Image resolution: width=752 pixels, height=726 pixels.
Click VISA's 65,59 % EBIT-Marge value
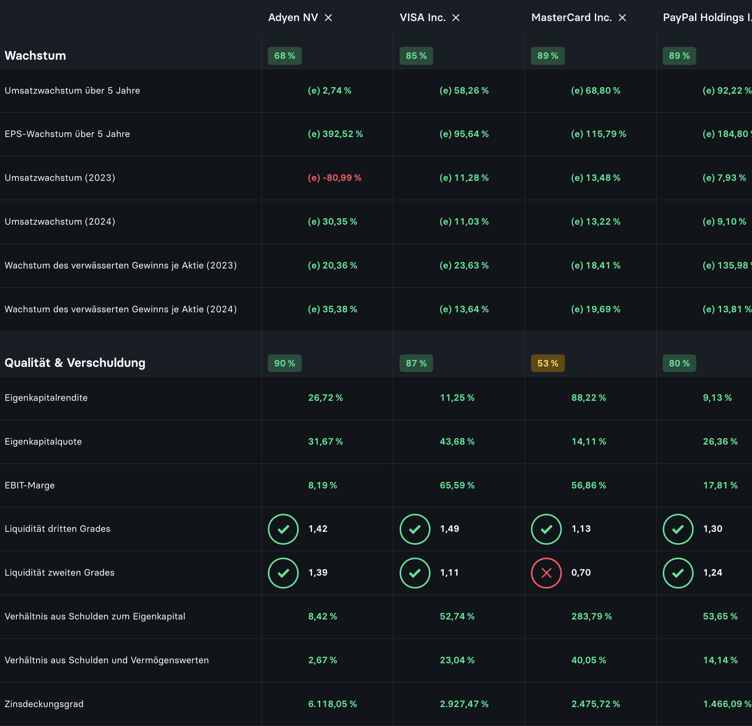tap(457, 485)
